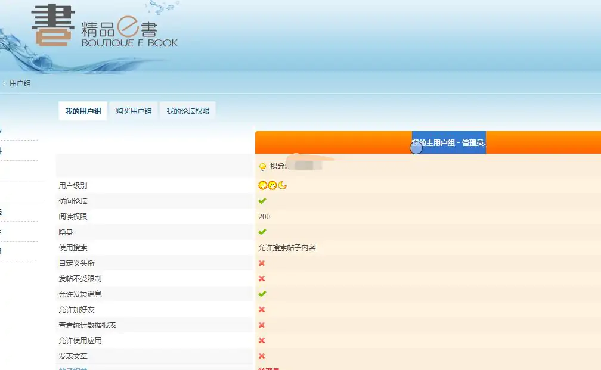Click the 发表文章 row label
This screenshot has height=370, width=601.
point(73,356)
